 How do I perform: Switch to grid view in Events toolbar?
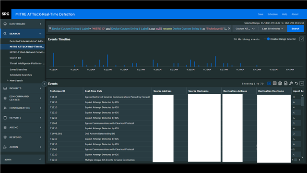(x=269, y=84)
